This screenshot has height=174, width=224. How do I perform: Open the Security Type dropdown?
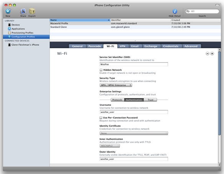click(x=116, y=85)
